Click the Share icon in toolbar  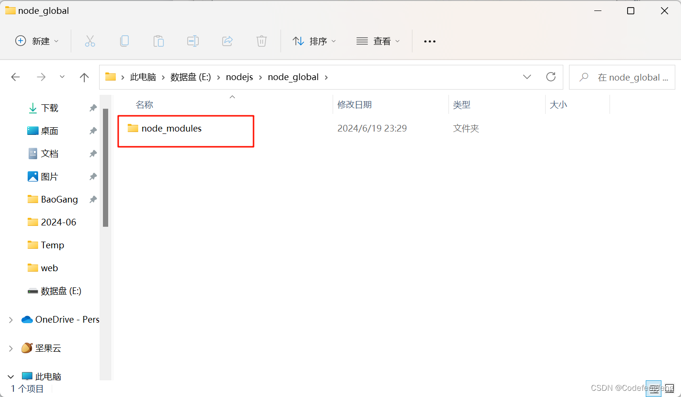click(227, 41)
